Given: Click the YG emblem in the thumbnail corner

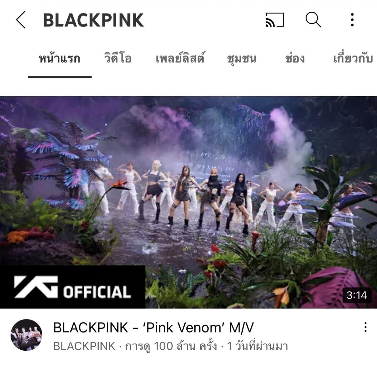Looking at the screenshot, I should (x=36, y=287).
